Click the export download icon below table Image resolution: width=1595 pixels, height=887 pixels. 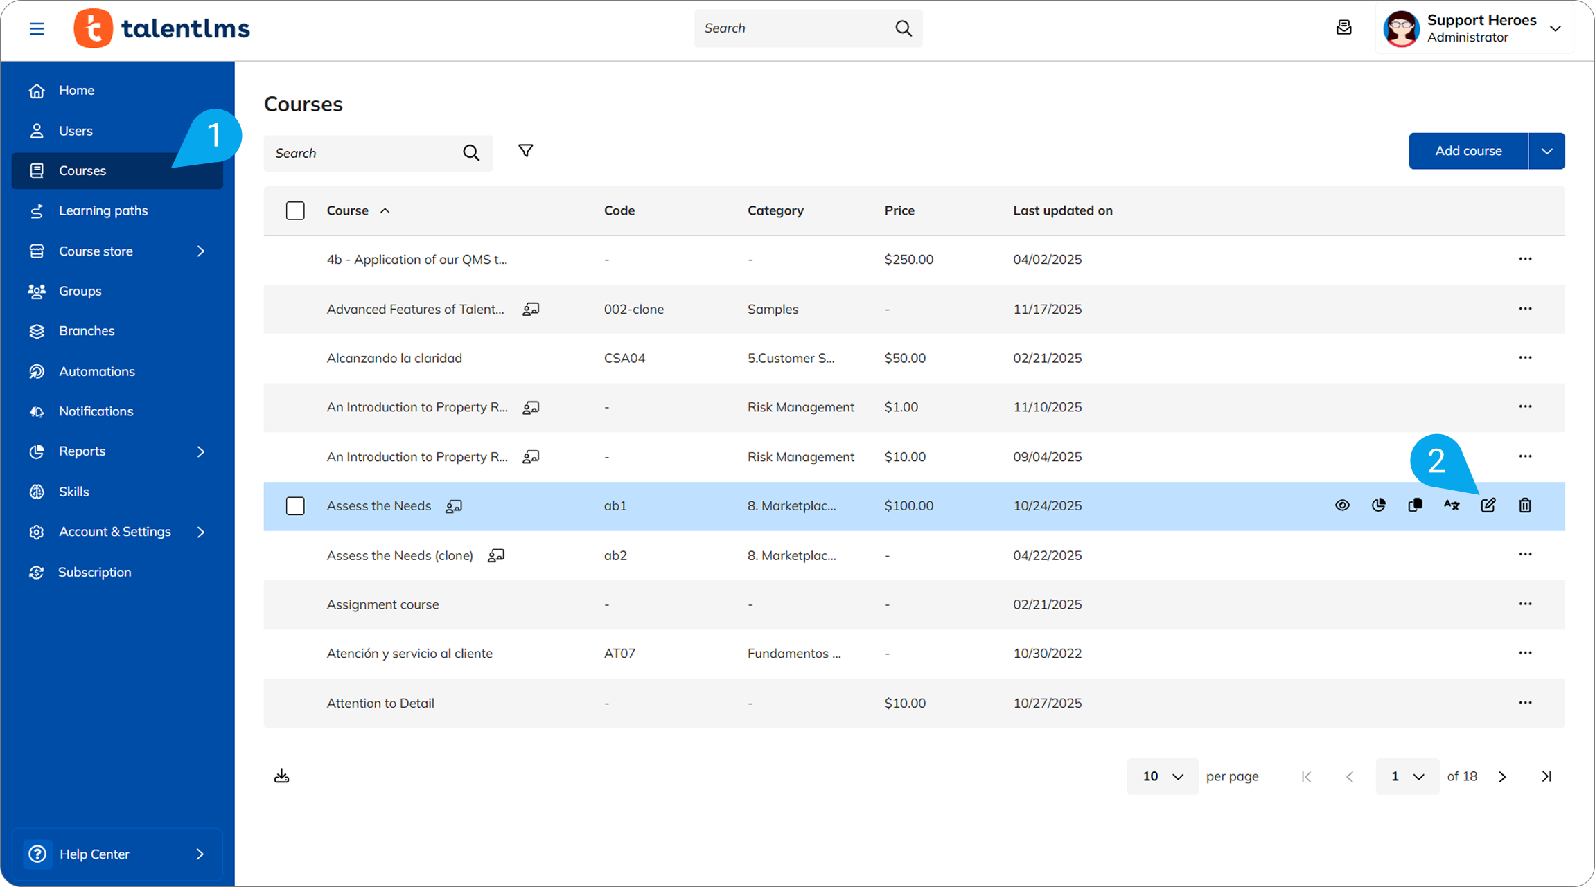(281, 776)
